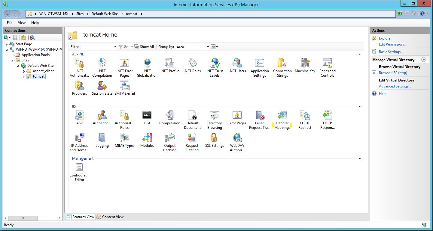Screen dimensions: 433x231
Task: Open the View menu
Action: tap(22, 23)
